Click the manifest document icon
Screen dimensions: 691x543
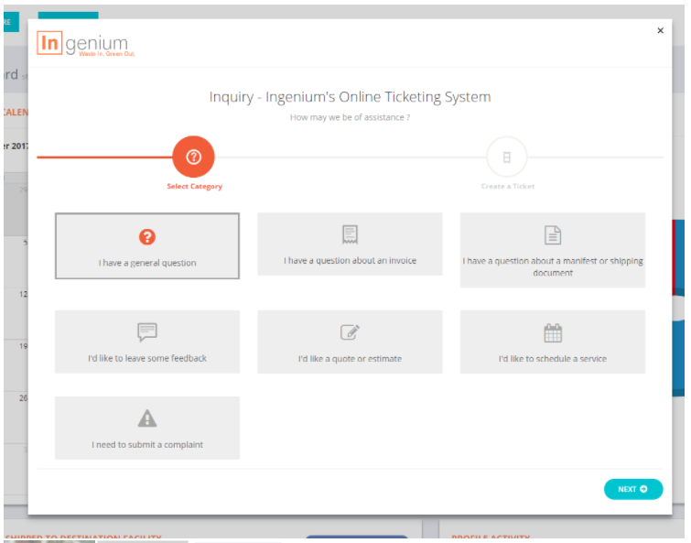click(553, 235)
